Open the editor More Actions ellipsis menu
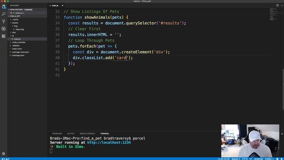Image resolution: width=284 pixels, height=160 pixels. click(x=282, y=5)
